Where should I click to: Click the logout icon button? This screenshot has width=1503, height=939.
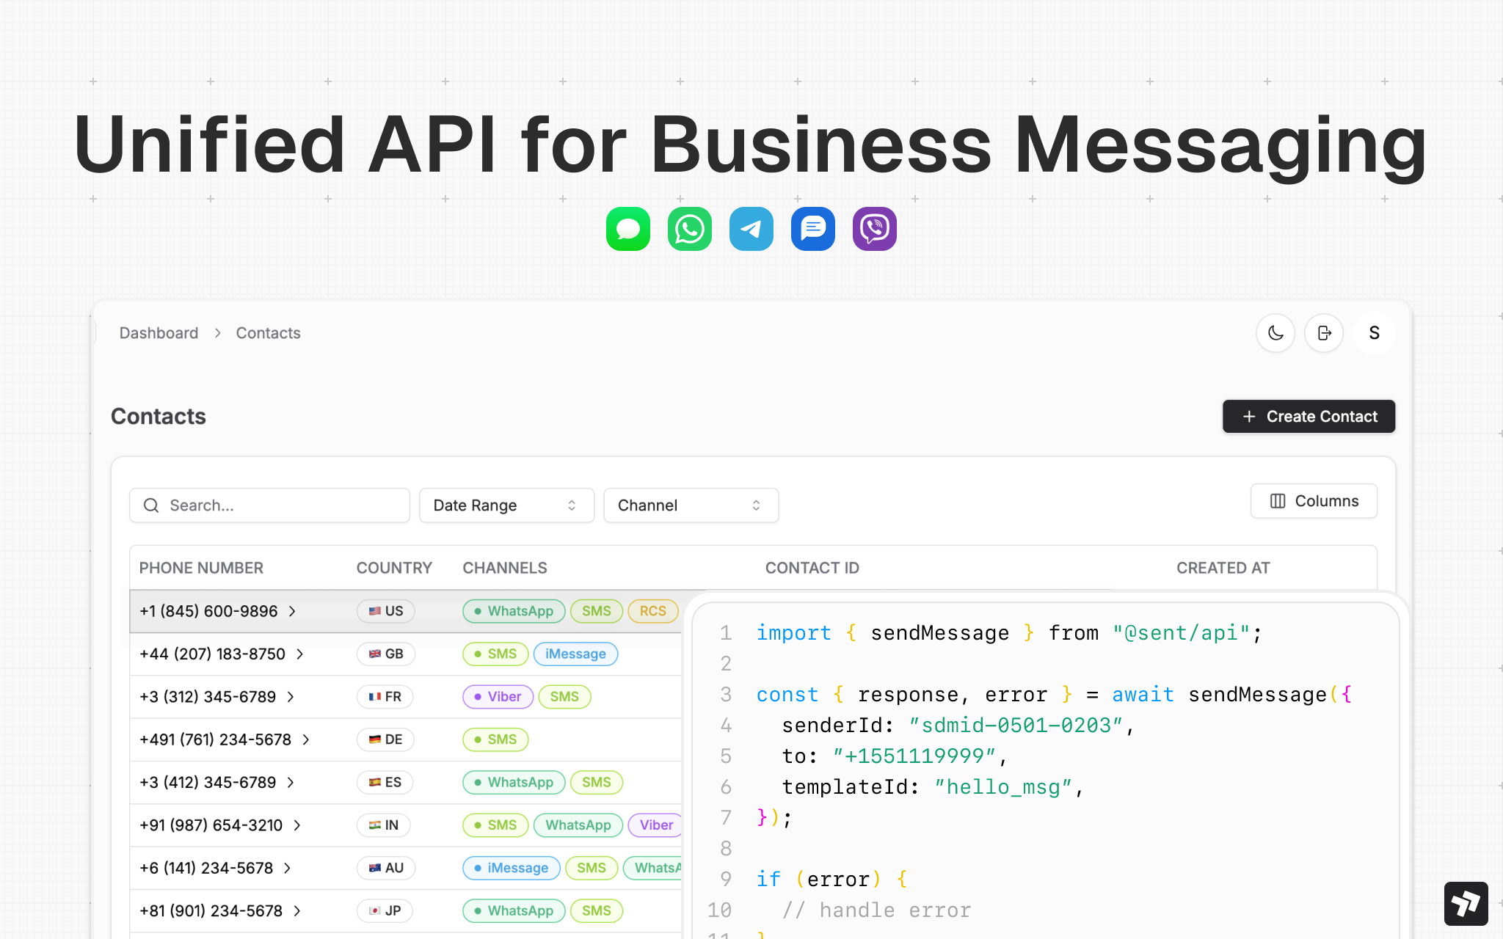[x=1324, y=333]
